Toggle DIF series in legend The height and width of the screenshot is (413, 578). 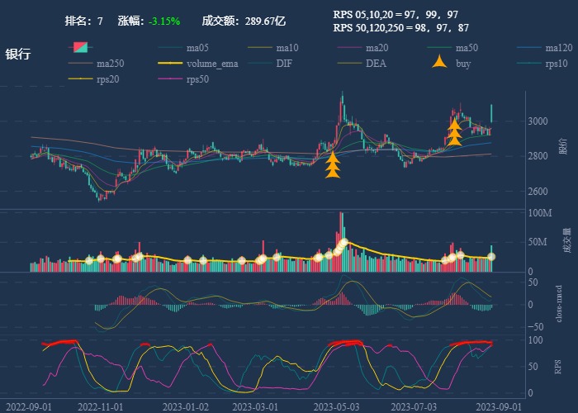(262, 64)
